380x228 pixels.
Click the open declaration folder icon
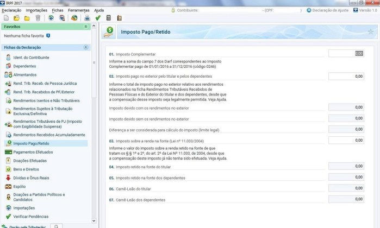(16, 18)
